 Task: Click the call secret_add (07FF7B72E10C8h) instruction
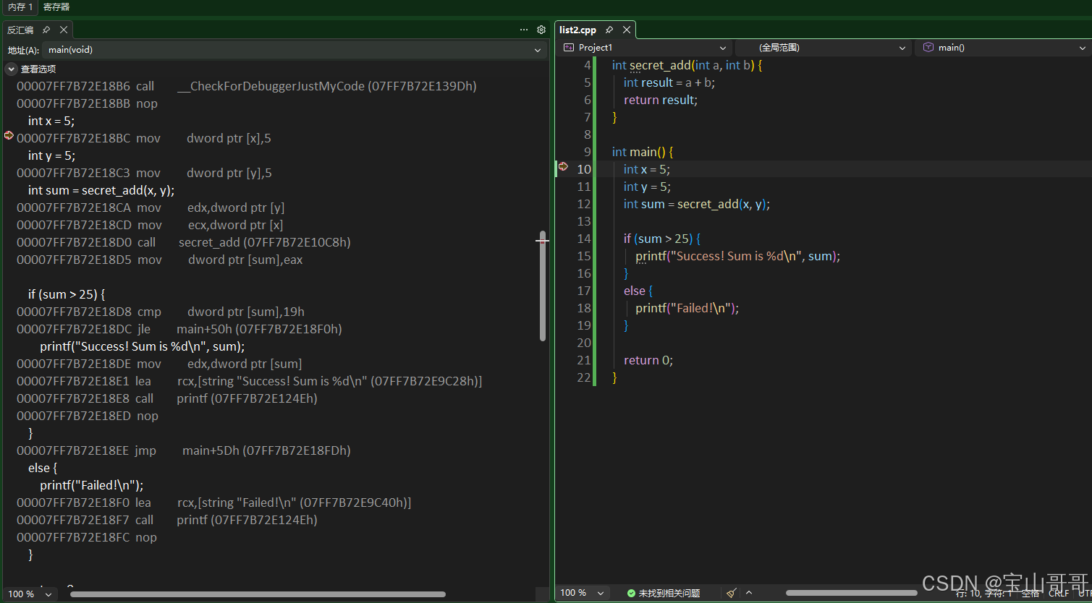(x=184, y=242)
